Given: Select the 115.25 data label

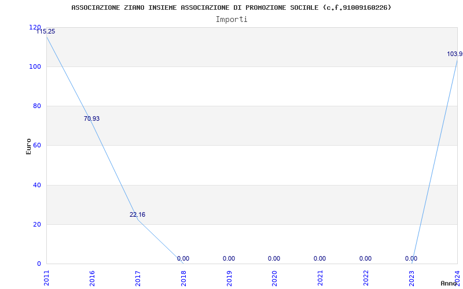Looking at the screenshot, I should click(x=46, y=32).
